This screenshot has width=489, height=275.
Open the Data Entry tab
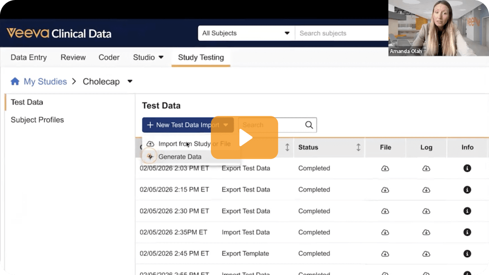coord(29,58)
